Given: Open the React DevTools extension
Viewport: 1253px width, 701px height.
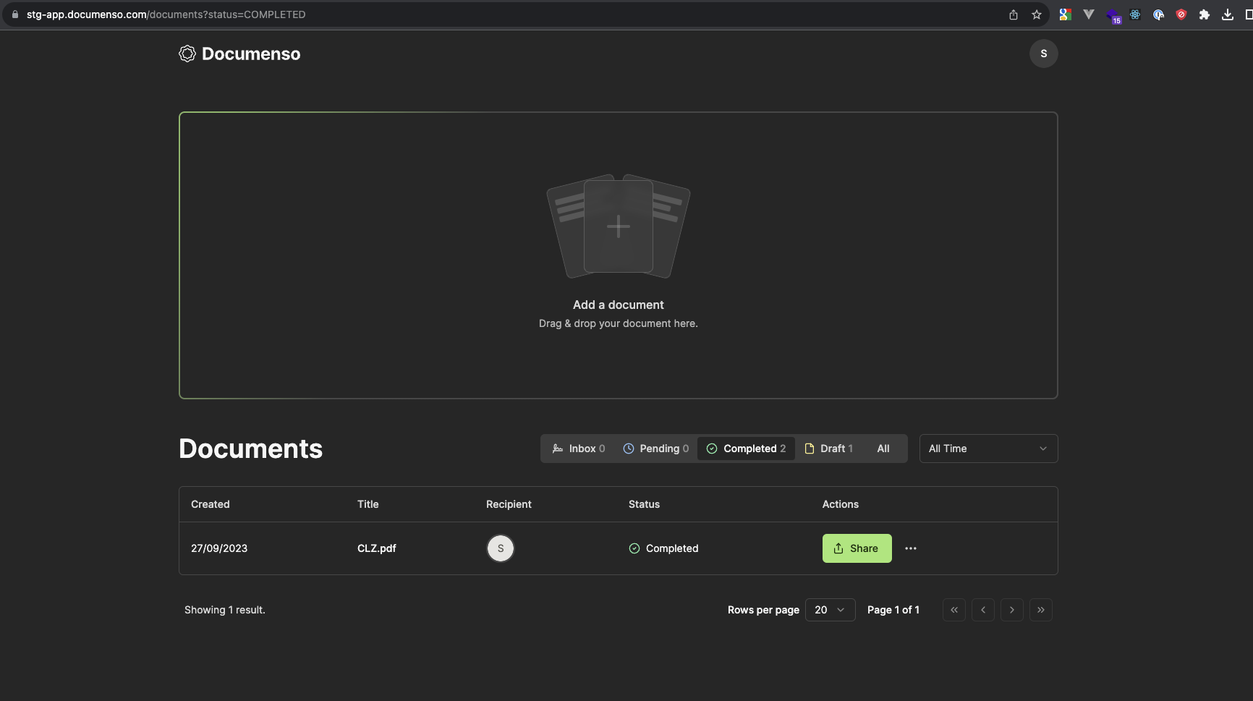Looking at the screenshot, I should click(1135, 14).
